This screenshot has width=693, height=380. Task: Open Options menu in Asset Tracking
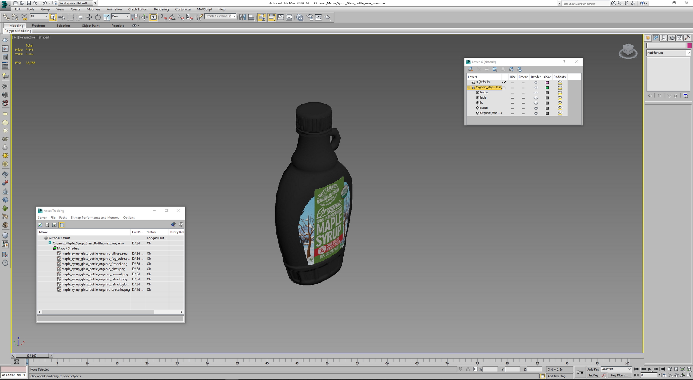(129, 218)
